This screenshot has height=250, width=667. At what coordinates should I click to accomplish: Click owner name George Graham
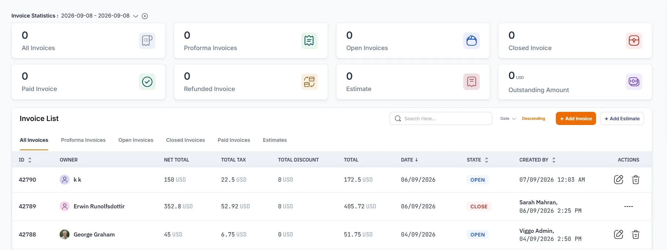94,234
